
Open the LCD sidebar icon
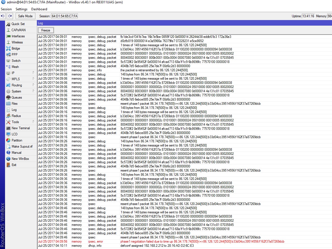8,134
